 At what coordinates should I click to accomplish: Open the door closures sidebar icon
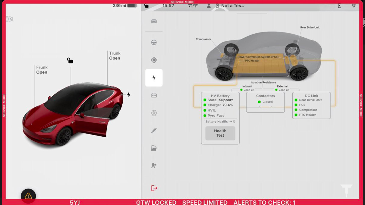(x=154, y=148)
